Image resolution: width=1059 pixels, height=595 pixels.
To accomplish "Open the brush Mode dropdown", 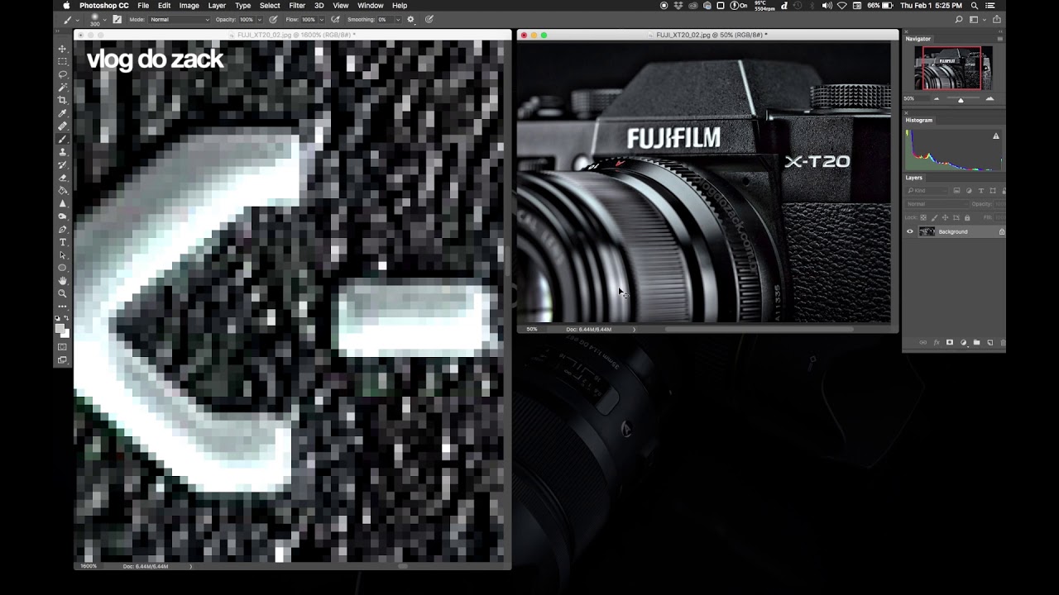I will pos(180,19).
